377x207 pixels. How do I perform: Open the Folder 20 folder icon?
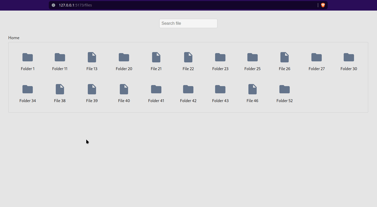124,57
